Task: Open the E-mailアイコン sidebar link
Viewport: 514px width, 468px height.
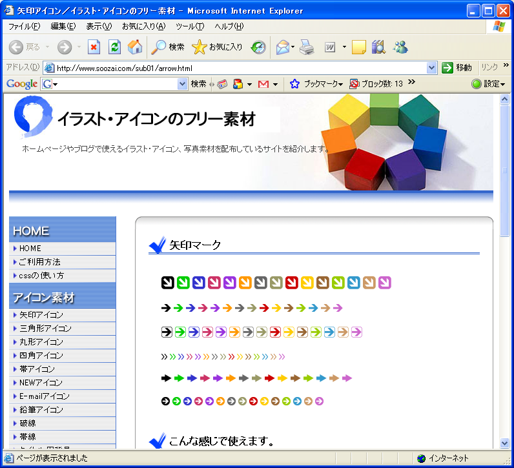Action: coord(45,396)
